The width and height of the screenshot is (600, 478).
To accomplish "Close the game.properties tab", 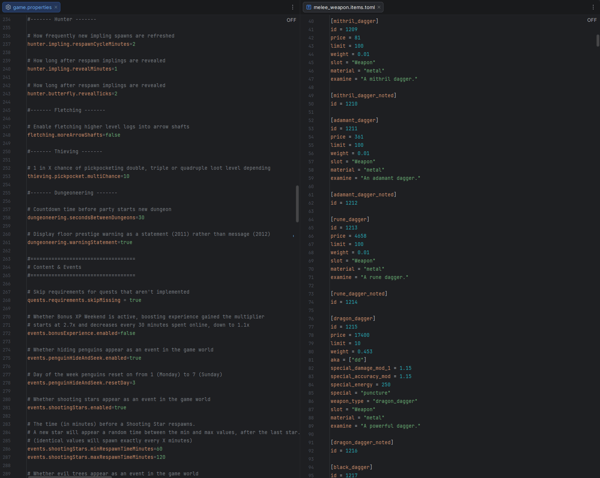I will click(x=56, y=7).
